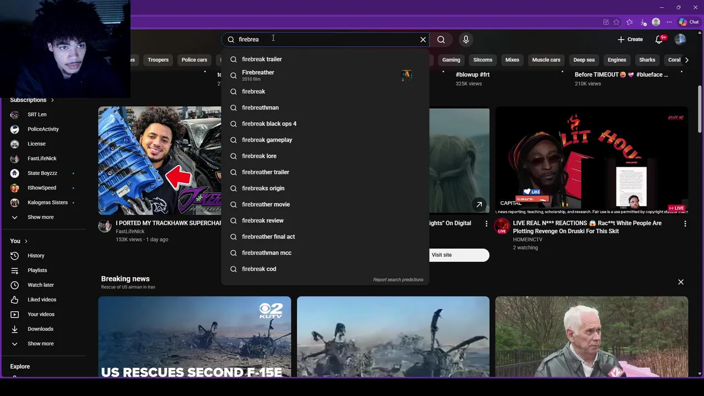The height and width of the screenshot is (396, 704).
Task: Open browser downloads icon
Action: [643, 22]
